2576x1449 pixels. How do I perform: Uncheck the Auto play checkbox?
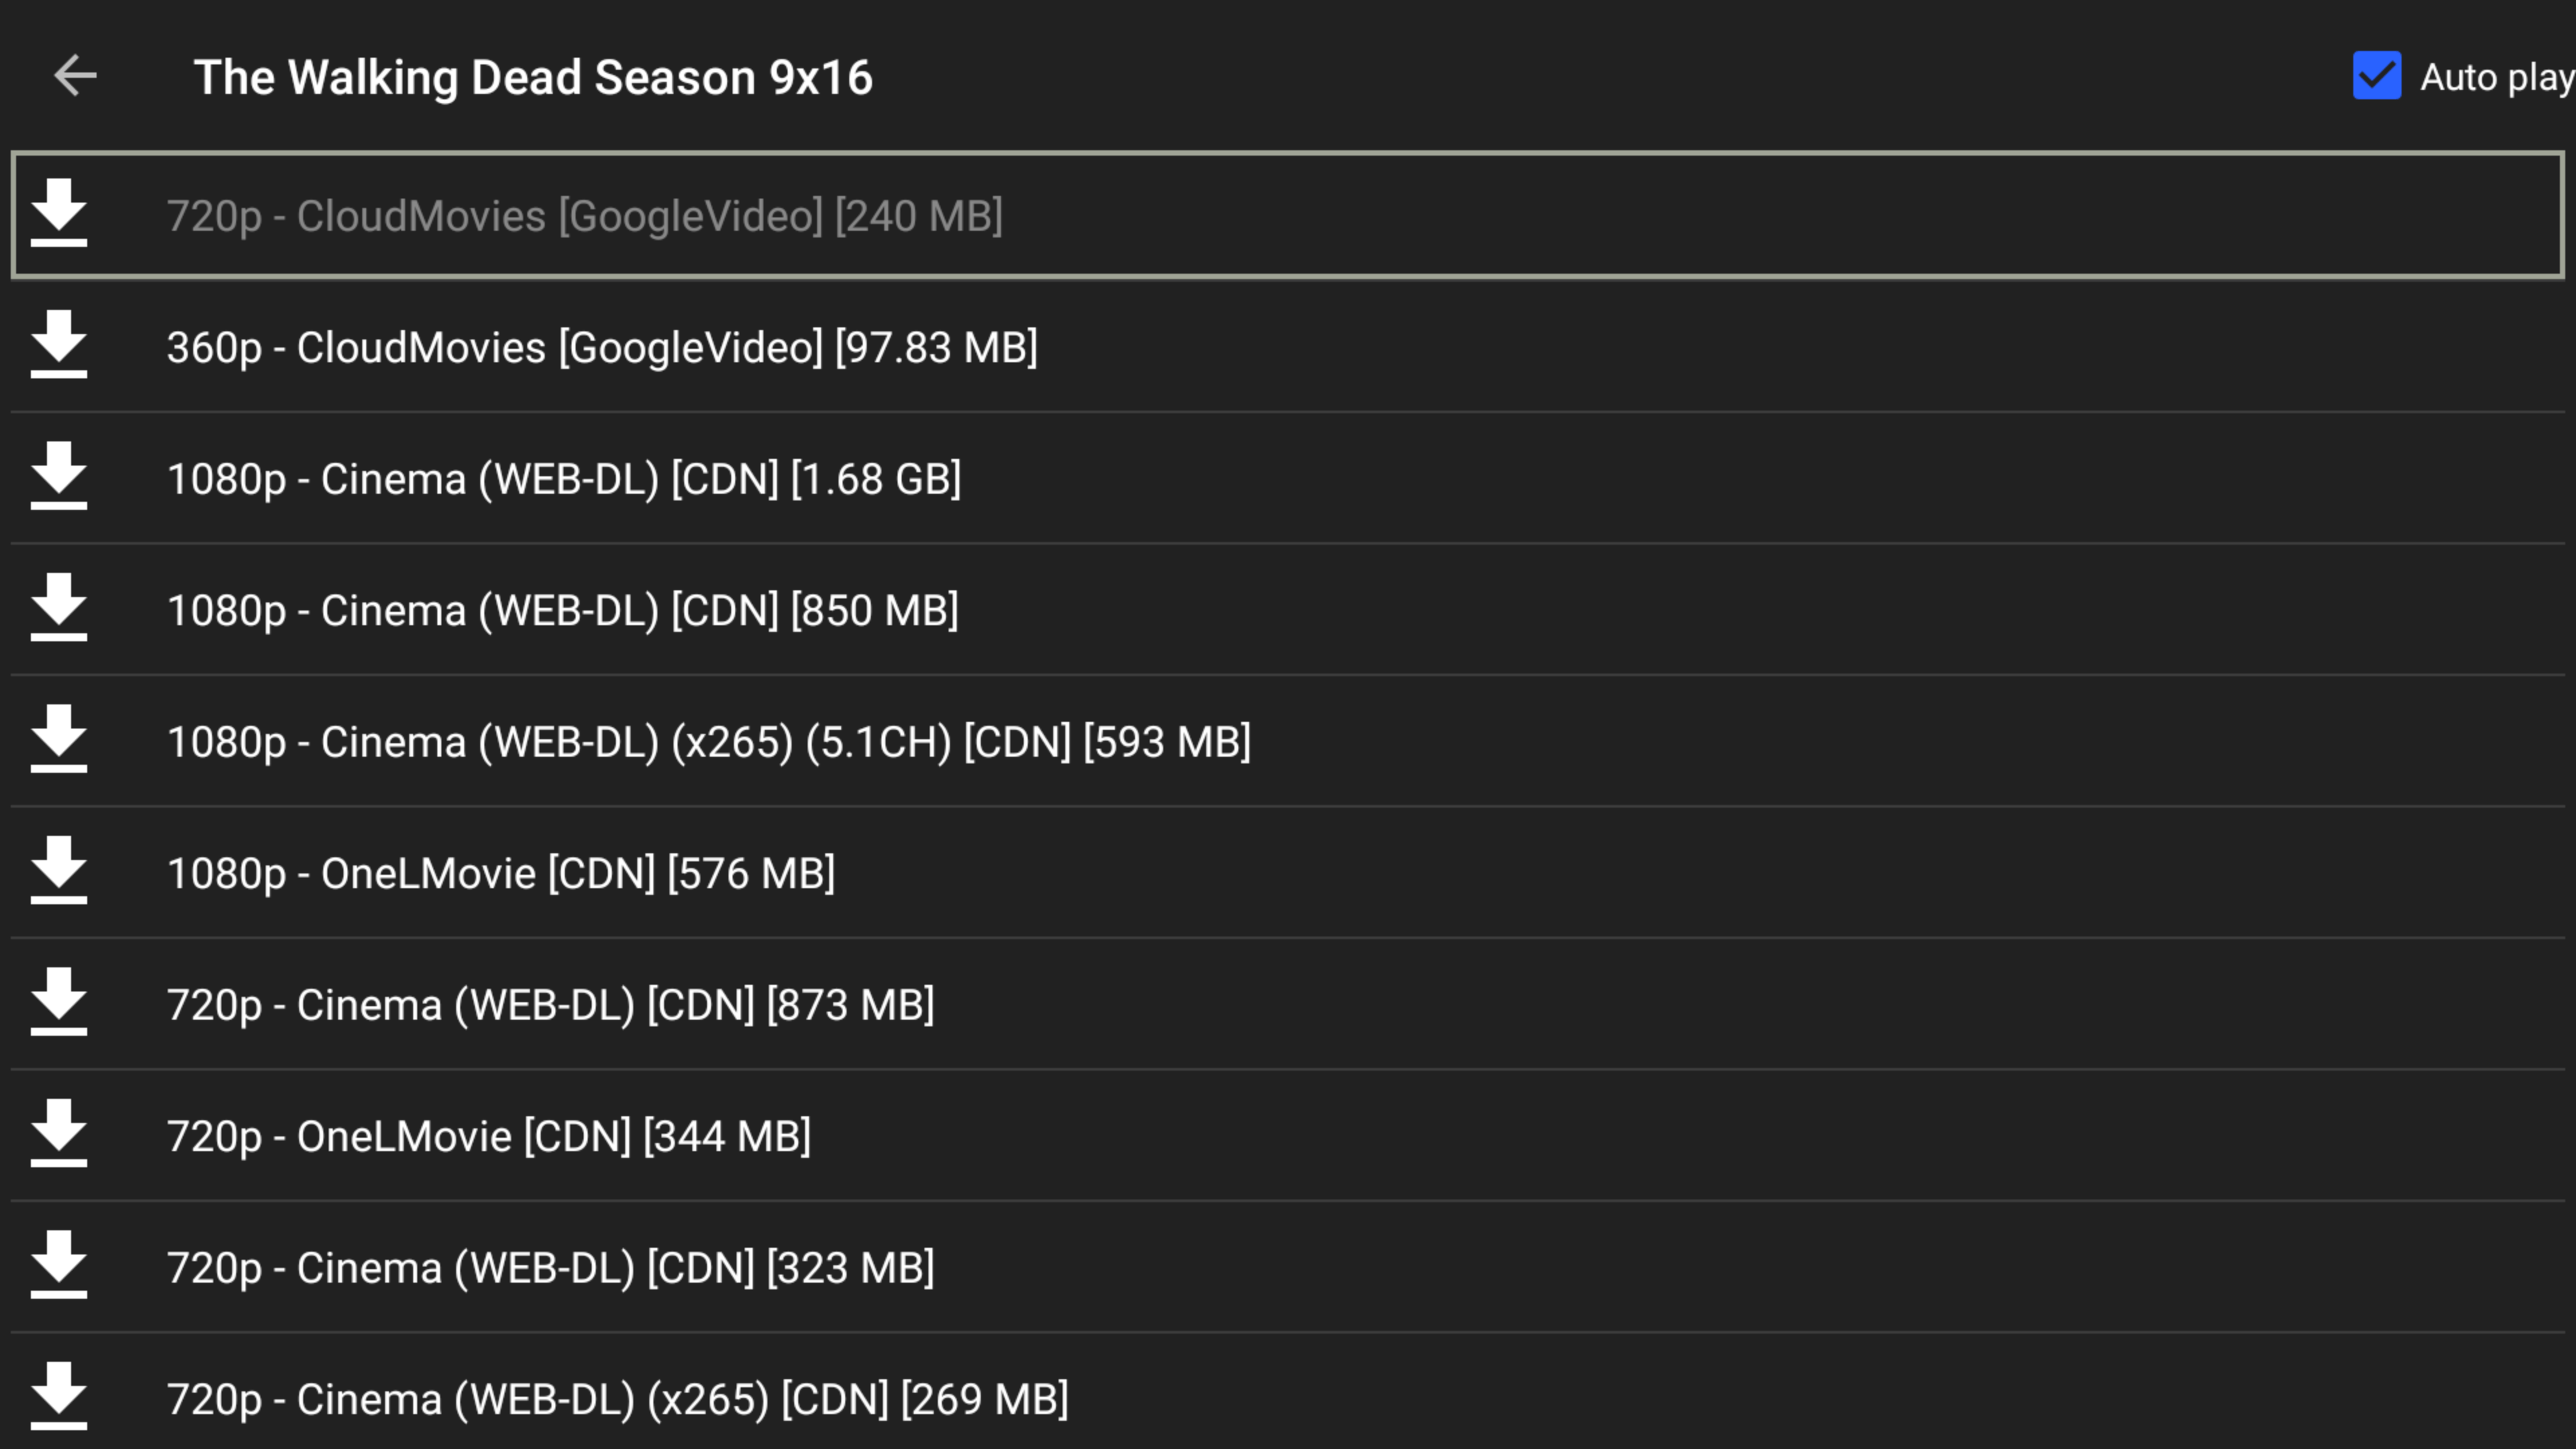(x=2377, y=76)
